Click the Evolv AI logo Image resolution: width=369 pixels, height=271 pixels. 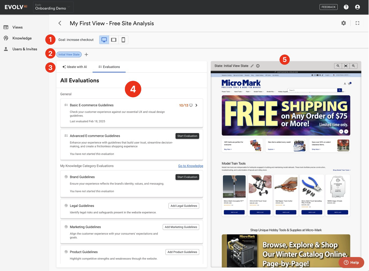[16, 7]
